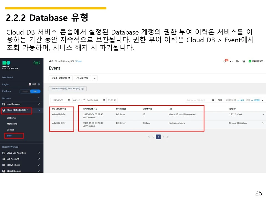Open the start date calendar icon

(69, 100)
